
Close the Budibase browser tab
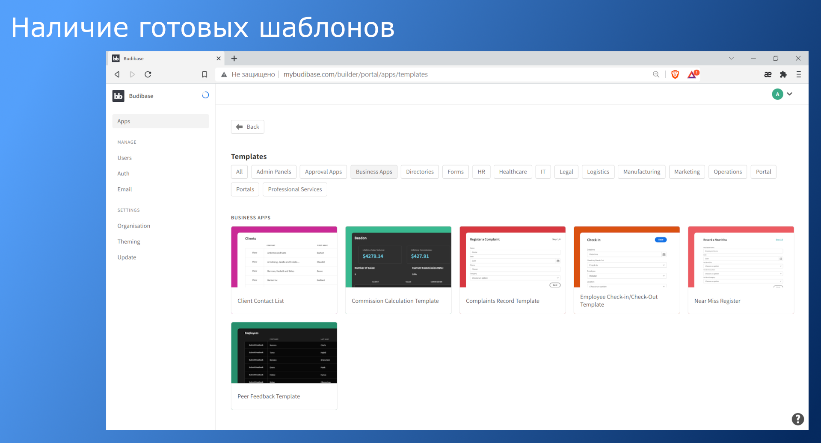[x=219, y=59]
